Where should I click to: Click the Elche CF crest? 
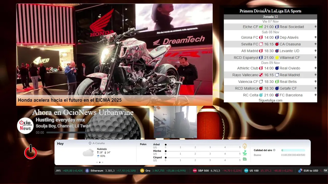261,27
